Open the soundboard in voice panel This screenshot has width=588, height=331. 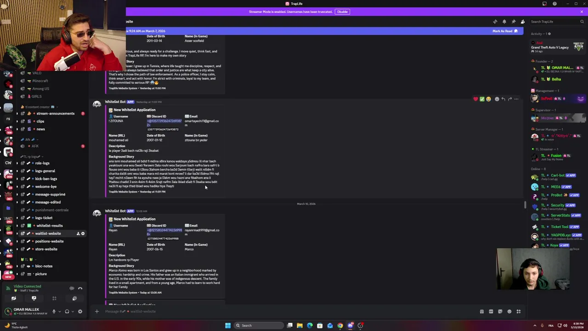tap(74, 298)
